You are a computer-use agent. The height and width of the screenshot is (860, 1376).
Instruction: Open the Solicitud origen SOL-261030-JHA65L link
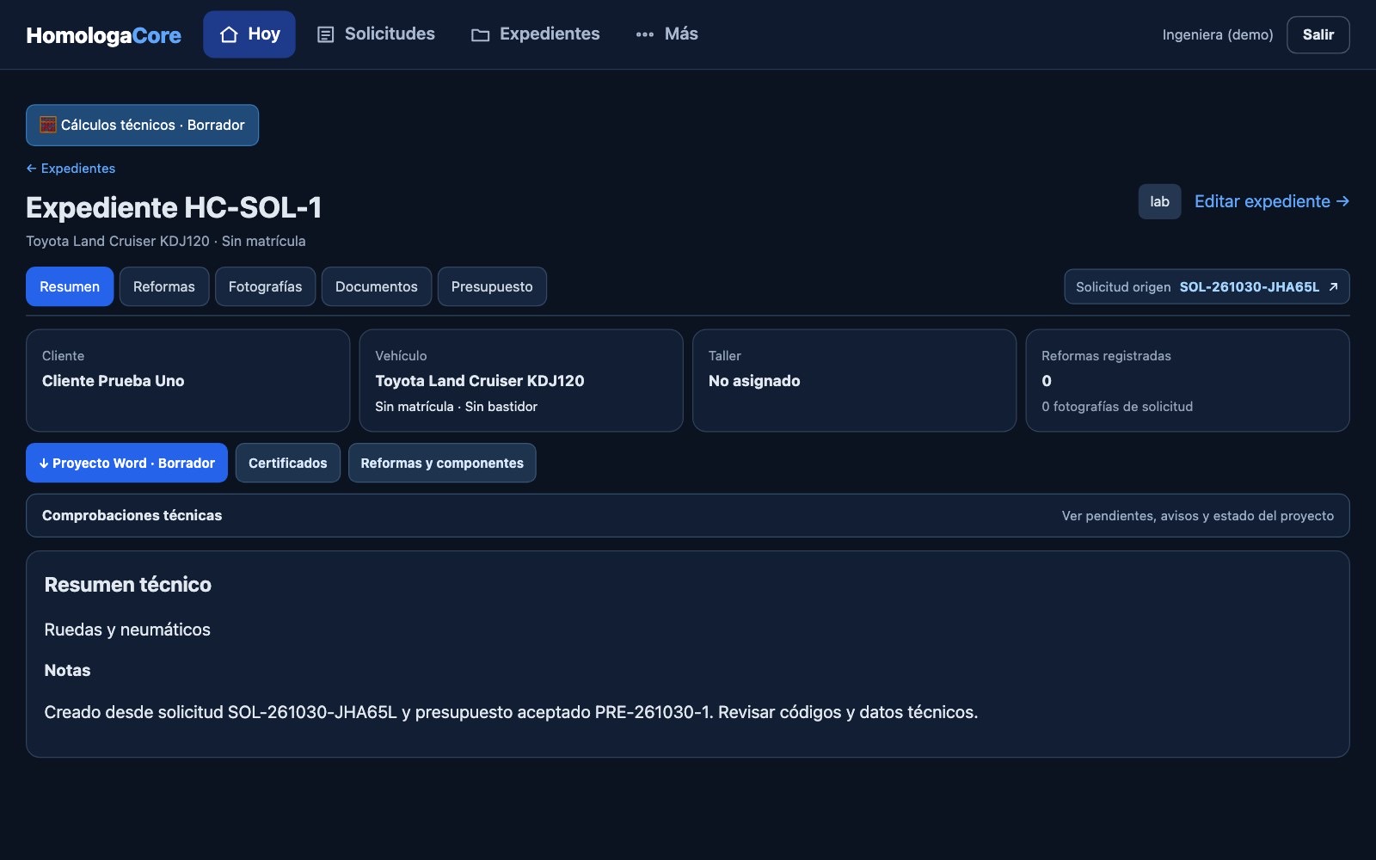(1207, 286)
